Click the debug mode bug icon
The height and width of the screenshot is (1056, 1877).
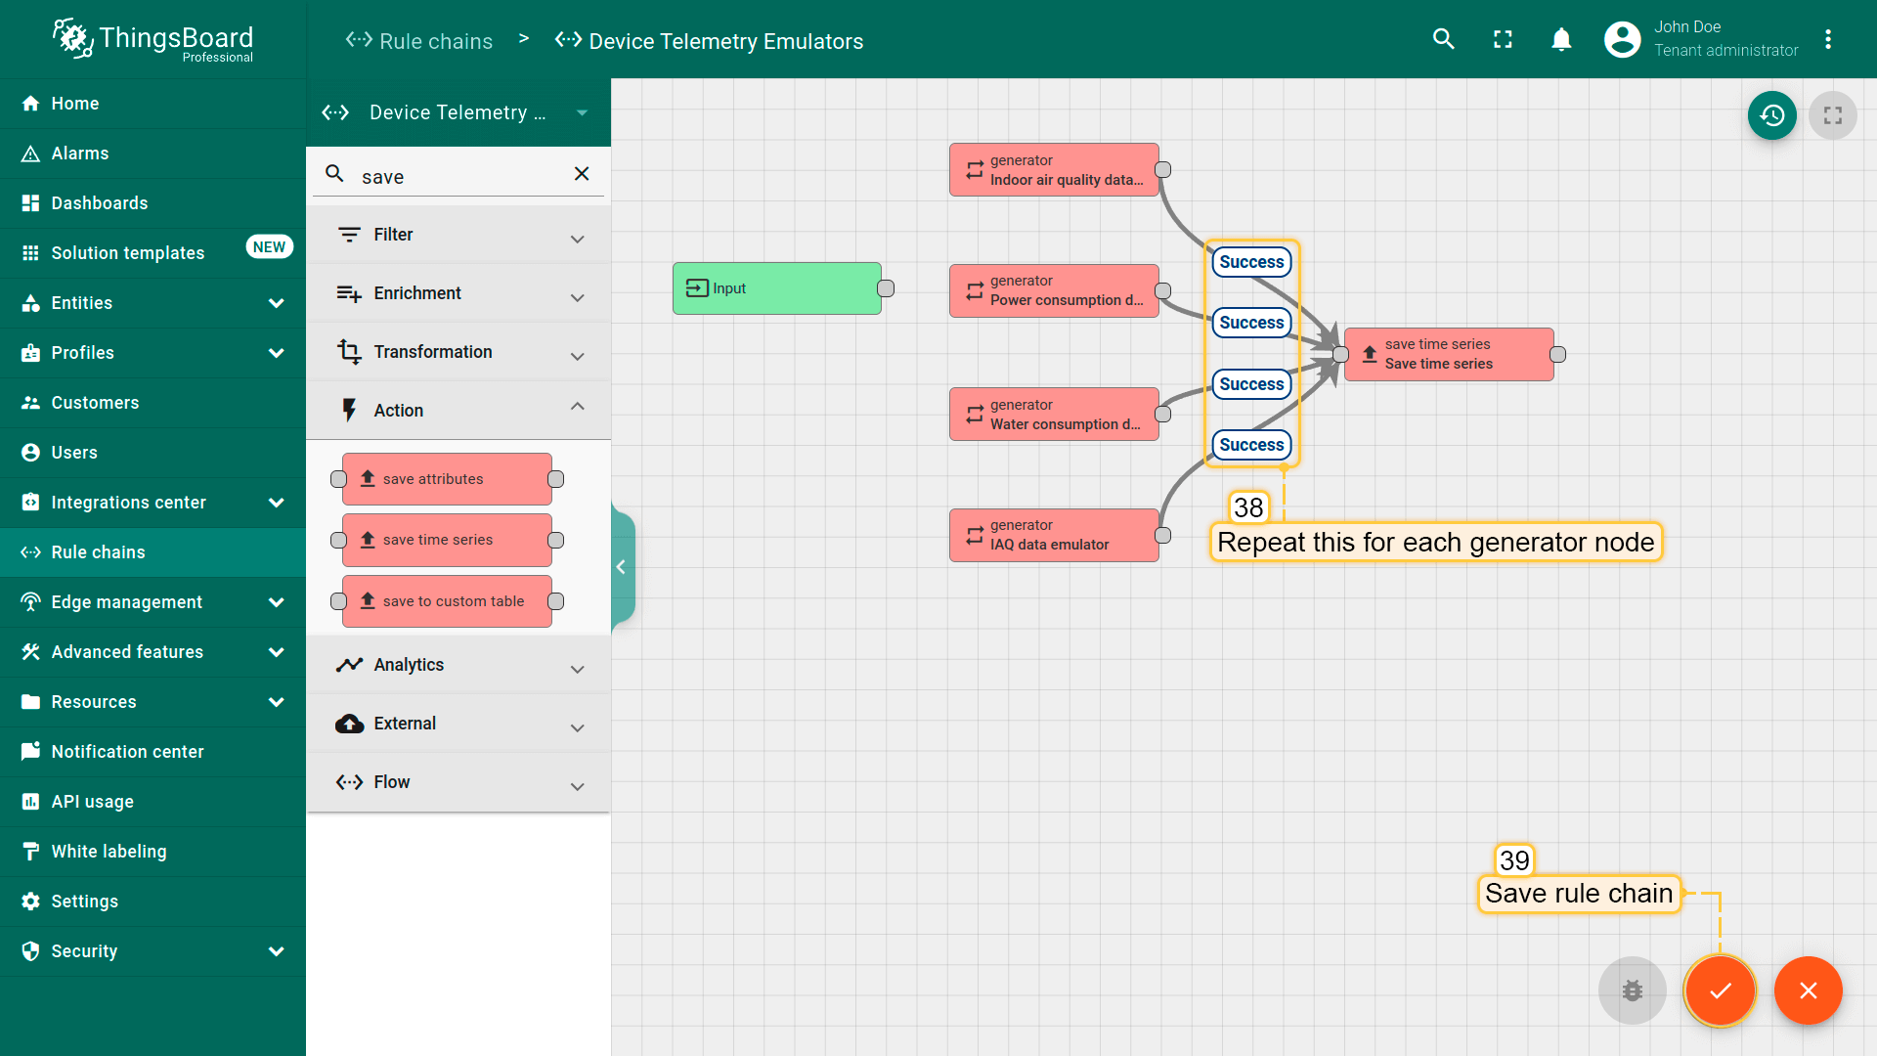(x=1632, y=990)
